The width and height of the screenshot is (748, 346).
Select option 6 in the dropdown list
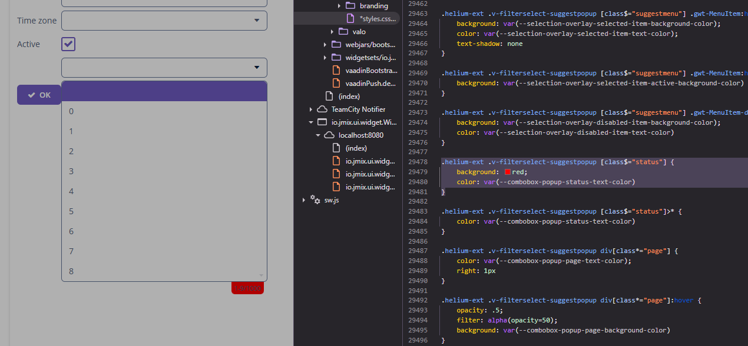tap(164, 231)
